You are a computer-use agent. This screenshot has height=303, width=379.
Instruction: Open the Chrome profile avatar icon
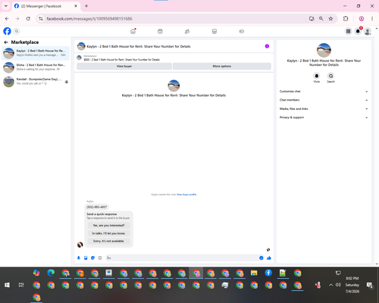[x=362, y=19]
